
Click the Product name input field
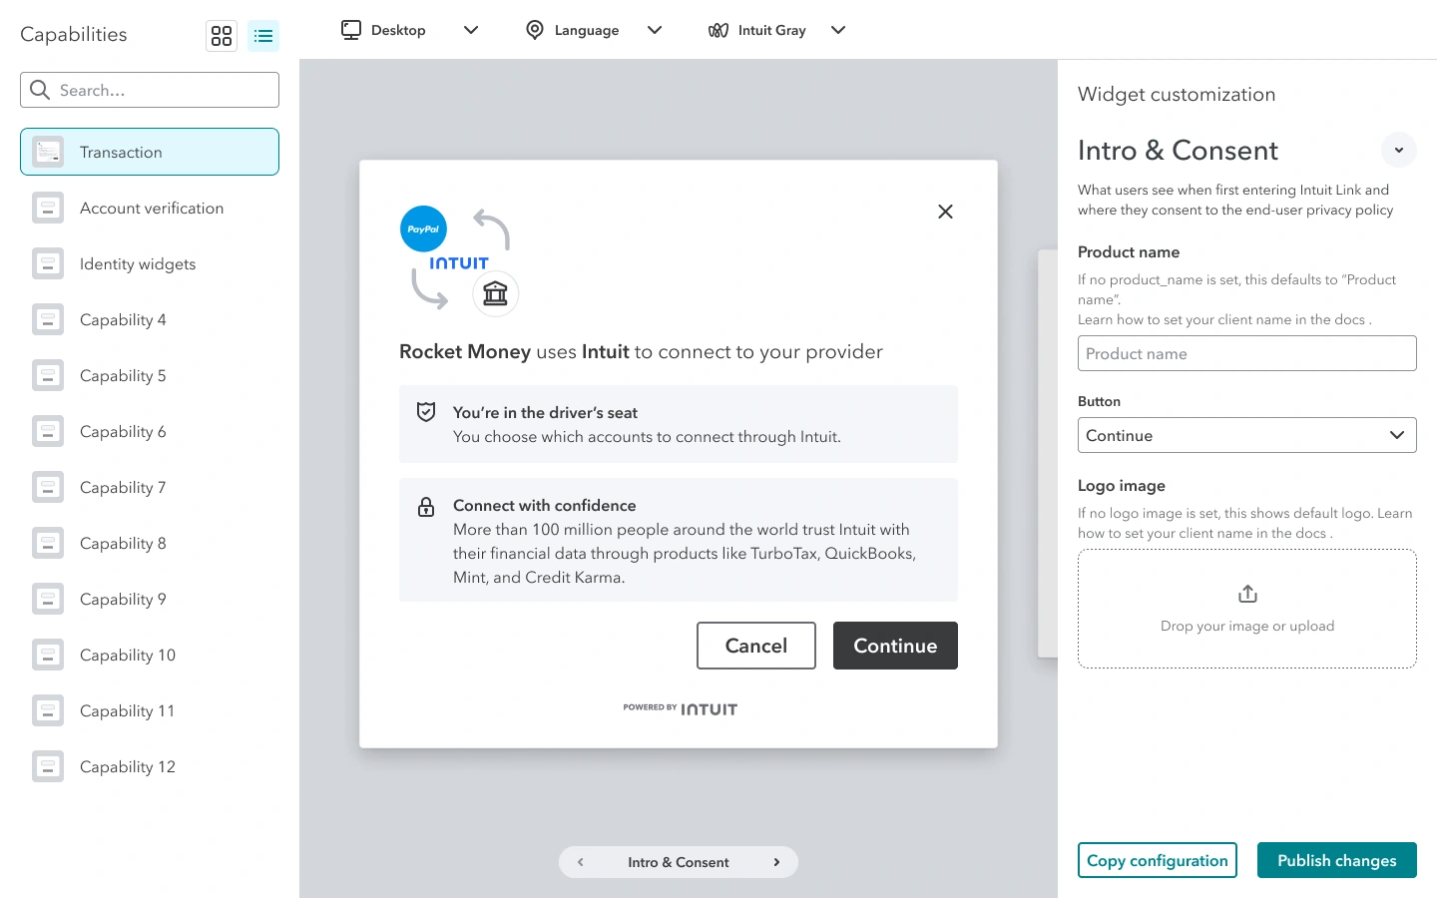click(1247, 353)
